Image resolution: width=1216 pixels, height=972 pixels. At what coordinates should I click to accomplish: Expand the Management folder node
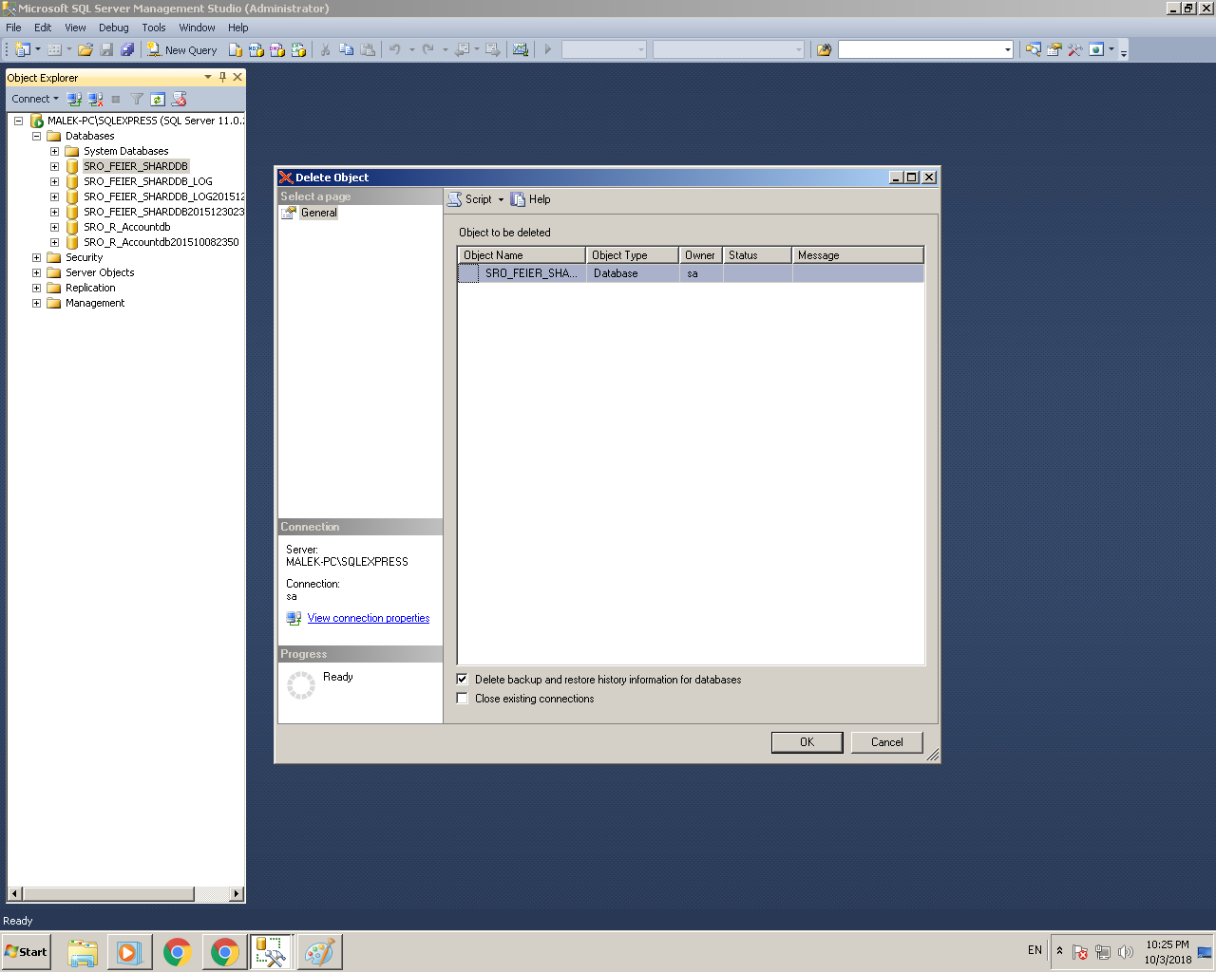(x=36, y=303)
